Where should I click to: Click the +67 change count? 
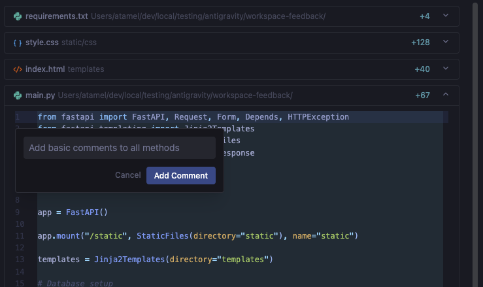(422, 95)
